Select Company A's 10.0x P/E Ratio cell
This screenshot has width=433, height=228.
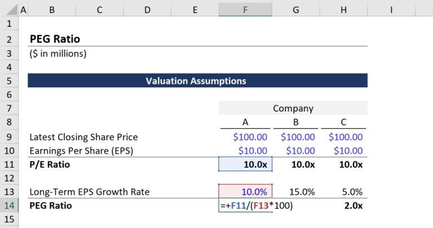click(246, 164)
